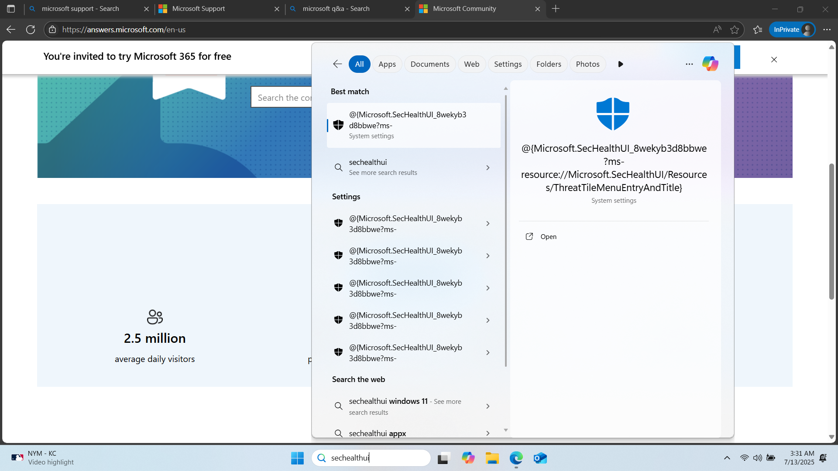Switch to Settings filter tab
Viewport: 838px width, 471px height.
tap(508, 64)
